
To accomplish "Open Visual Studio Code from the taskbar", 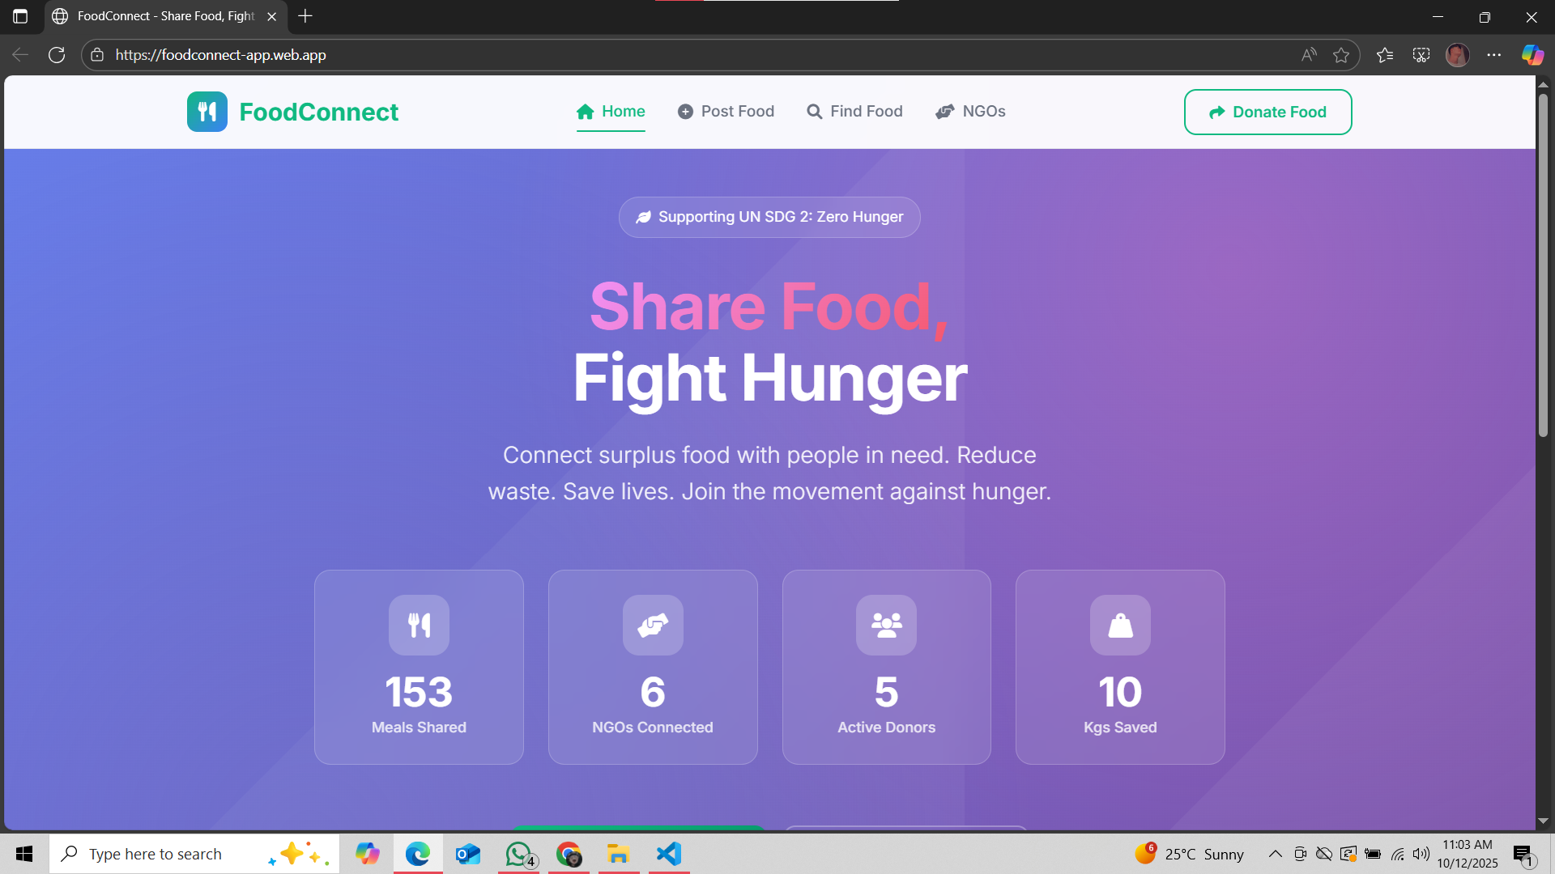I will pyautogui.click(x=669, y=854).
